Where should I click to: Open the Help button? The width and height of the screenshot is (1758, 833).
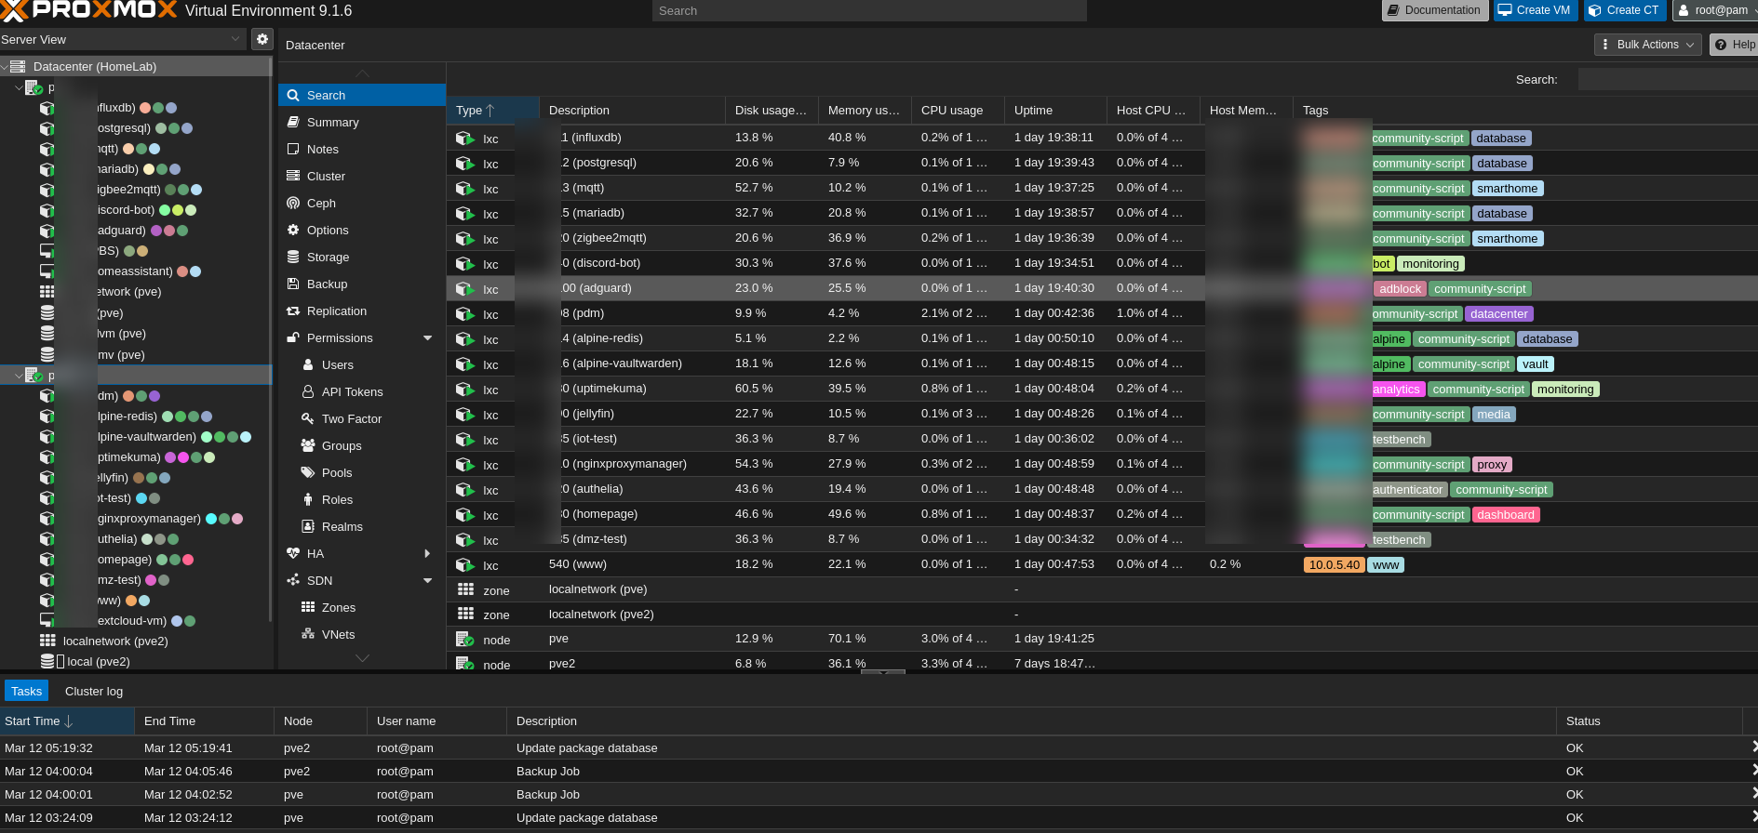pyautogui.click(x=1734, y=45)
